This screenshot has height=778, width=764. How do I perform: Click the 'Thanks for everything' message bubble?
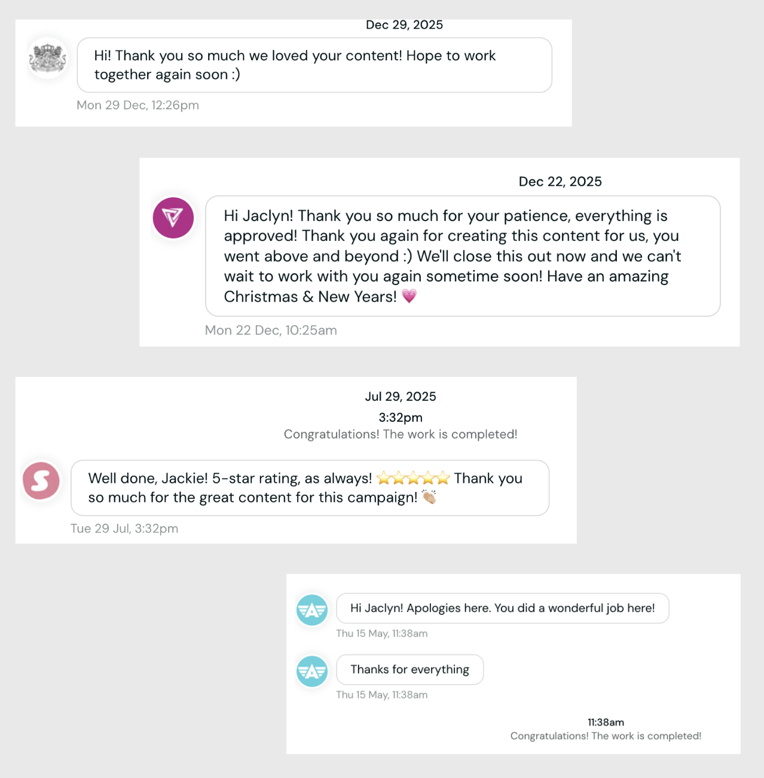click(x=410, y=669)
